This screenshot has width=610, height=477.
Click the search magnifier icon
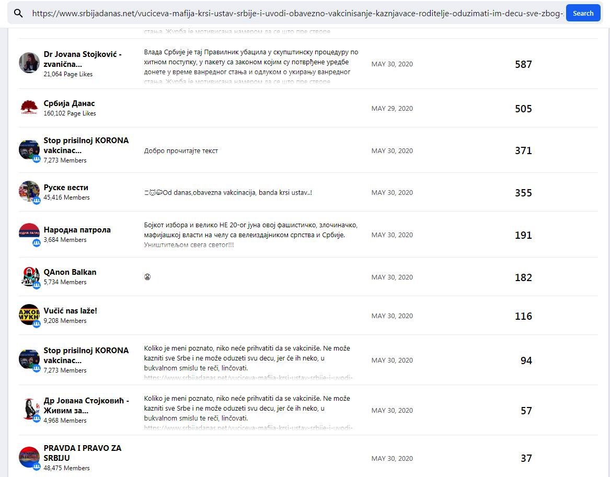[18, 14]
